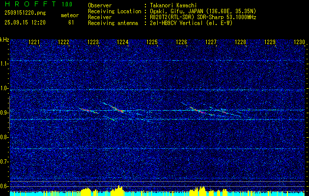The image size is (309, 196).
Task: Click the kHz axis unit label
Action: click(x=4, y=40)
